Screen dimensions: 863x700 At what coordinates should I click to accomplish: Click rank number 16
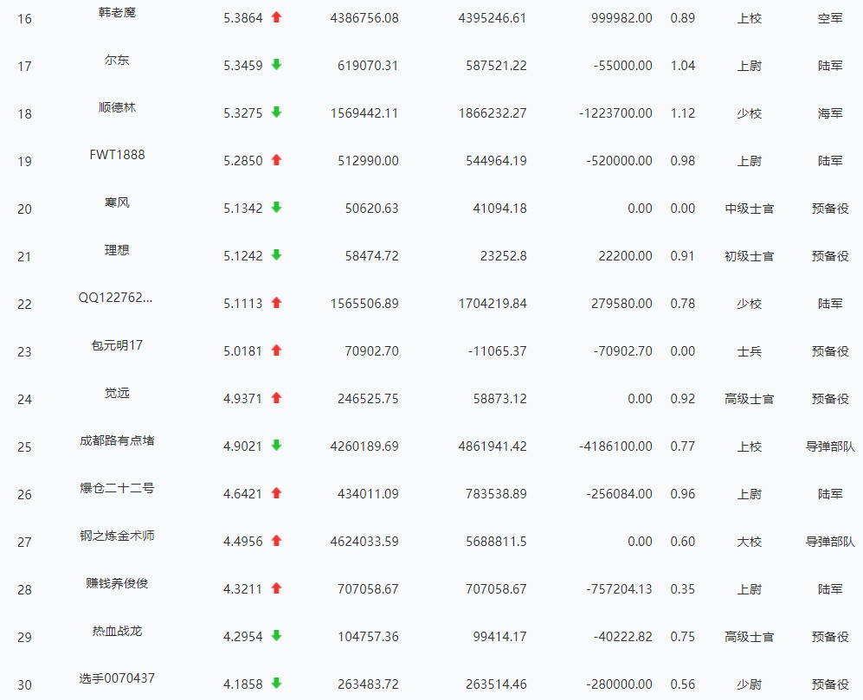point(25,19)
